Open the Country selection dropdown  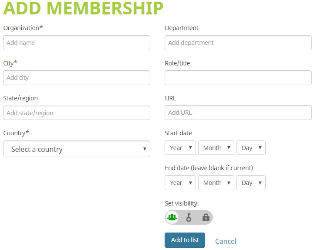tap(77, 149)
